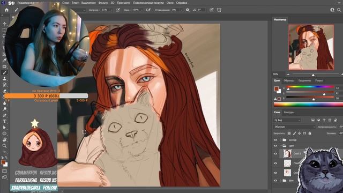Select the Ellipse shape tool
The height and width of the screenshot is (193, 343).
[x=4, y=133]
